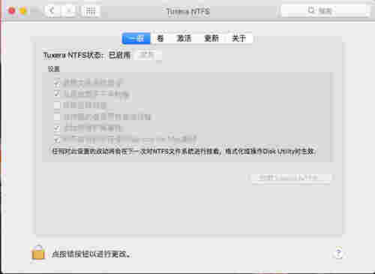Click the text 点按锁按钮以进行更改

click(x=91, y=254)
